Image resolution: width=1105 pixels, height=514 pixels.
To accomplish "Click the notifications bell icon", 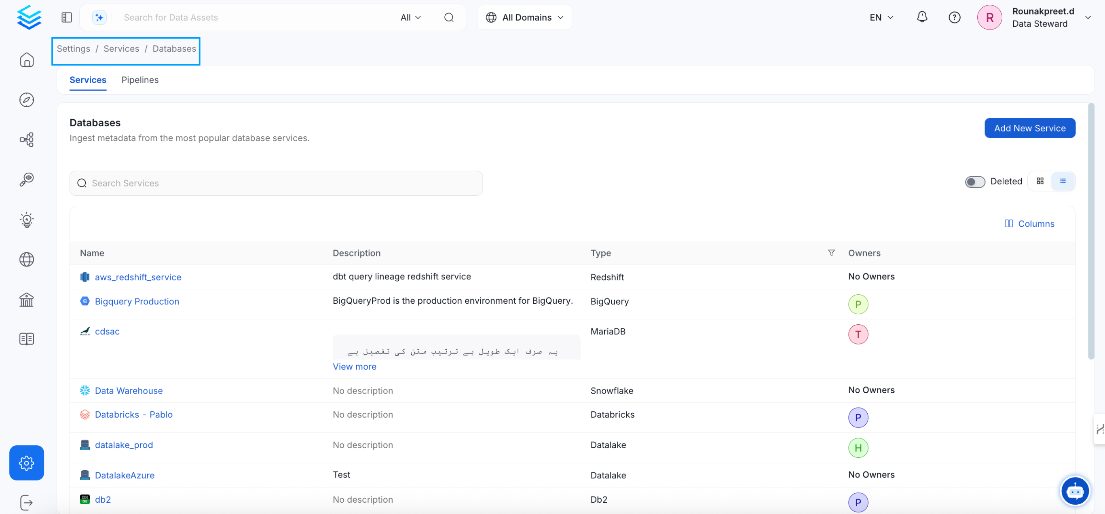I will (x=922, y=17).
